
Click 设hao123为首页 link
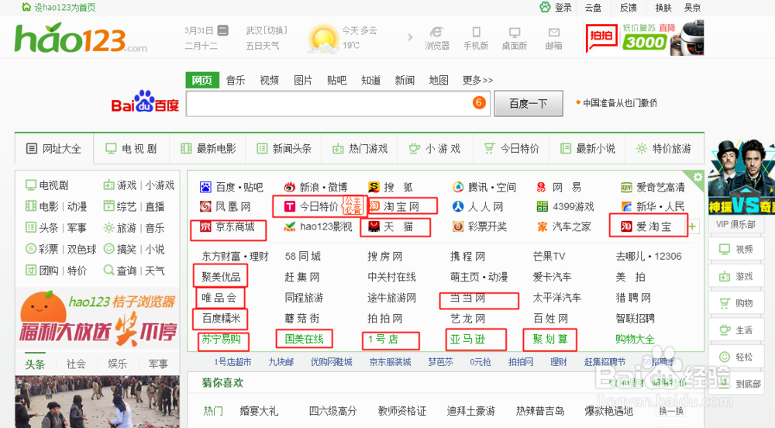[59, 8]
